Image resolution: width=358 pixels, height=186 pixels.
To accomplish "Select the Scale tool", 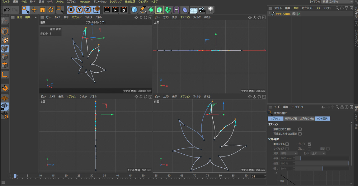I will click(x=42, y=10).
